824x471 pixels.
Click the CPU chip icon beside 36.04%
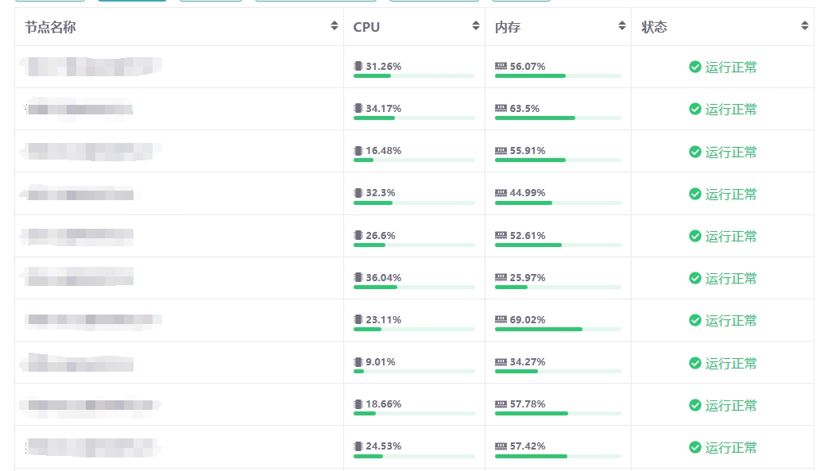tap(358, 278)
